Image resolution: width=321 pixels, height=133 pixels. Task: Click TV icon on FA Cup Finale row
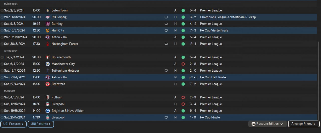(166, 118)
